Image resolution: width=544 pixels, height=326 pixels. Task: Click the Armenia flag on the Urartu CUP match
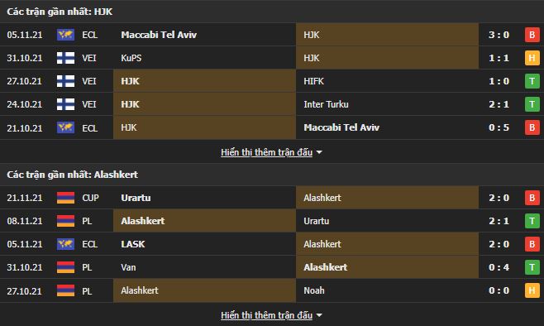click(65, 198)
